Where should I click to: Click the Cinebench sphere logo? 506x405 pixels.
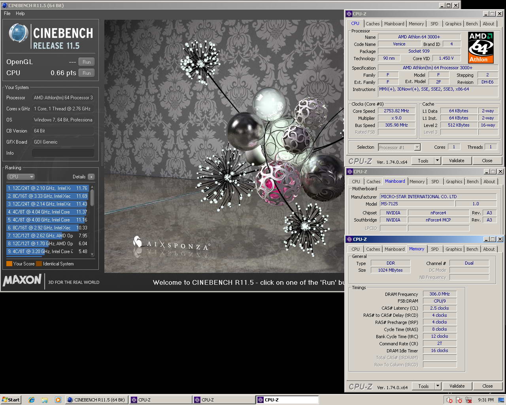click(x=19, y=33)
